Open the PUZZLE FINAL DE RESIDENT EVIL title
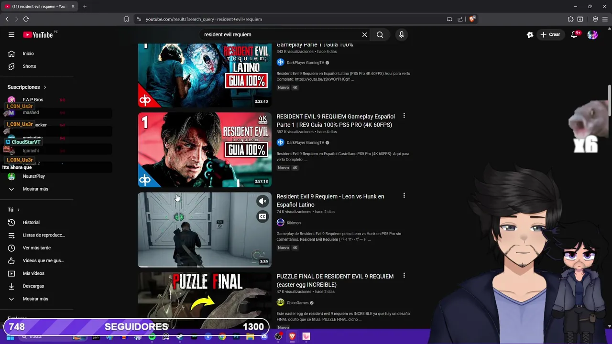The width and height of the screenshot is (612, 344). click(x=335, y=280)
